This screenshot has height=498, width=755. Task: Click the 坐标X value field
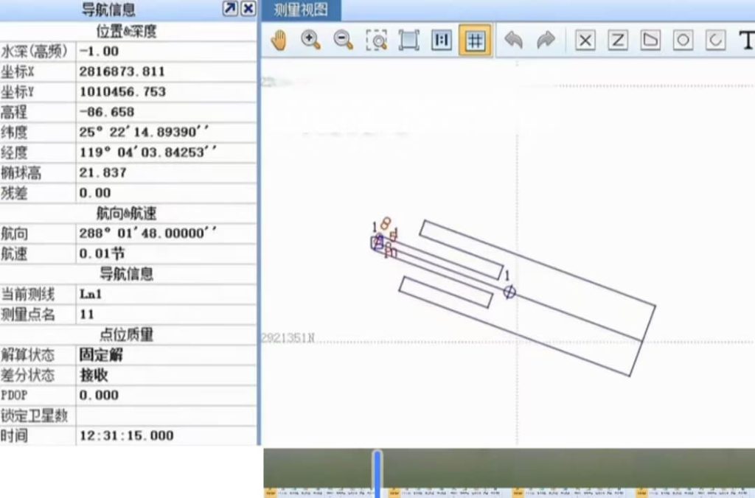[166, 71]
